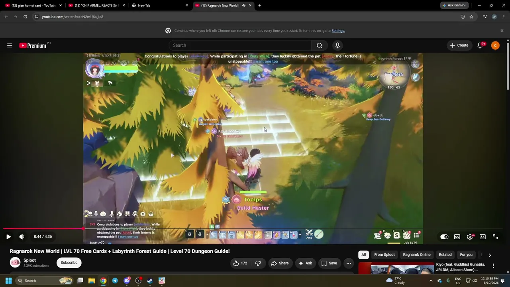This screenshot has height=287, width=510.
Task: Open the ENG US language switcher
Action: [x=458, y=281]
